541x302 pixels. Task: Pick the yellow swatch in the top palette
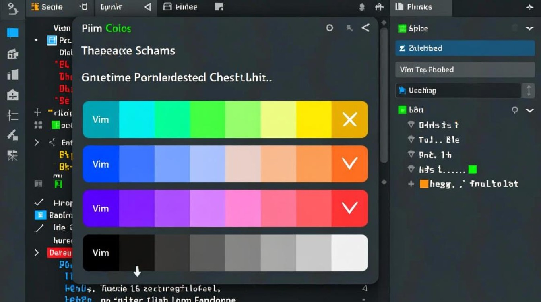click(x=314, y=120)
